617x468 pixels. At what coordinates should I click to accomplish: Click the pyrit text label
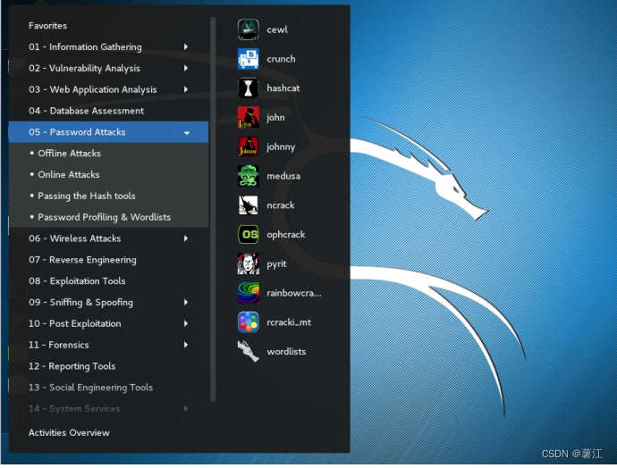276,264
